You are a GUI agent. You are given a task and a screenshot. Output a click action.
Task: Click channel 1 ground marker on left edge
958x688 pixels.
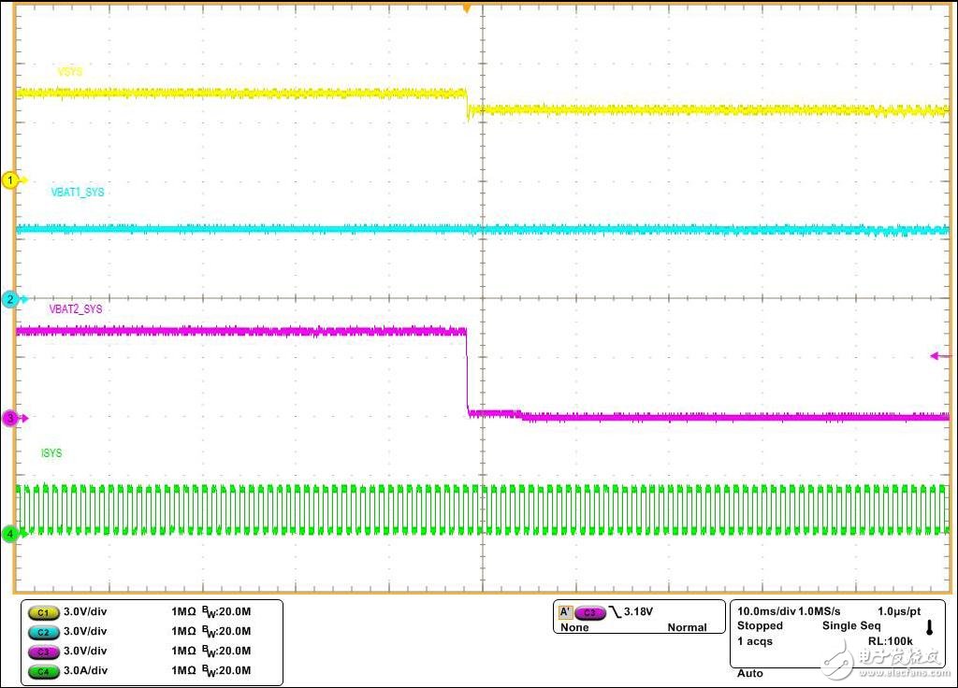click(x=11, y=180)
